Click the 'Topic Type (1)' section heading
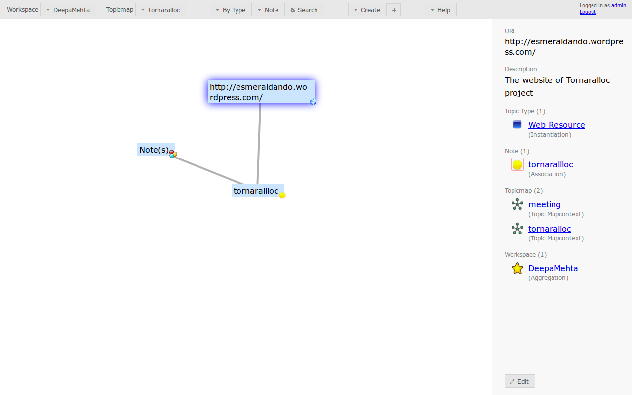632x395 pixels. tap(525, 111)
